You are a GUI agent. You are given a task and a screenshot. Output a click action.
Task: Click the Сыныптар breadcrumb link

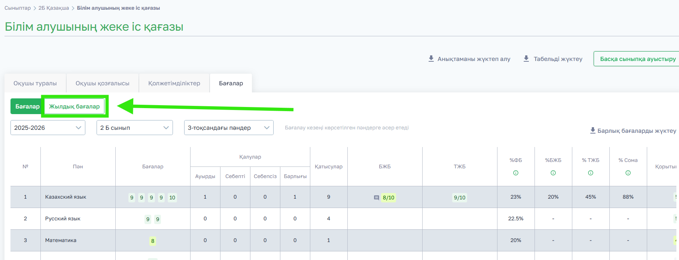click(18, 8)
